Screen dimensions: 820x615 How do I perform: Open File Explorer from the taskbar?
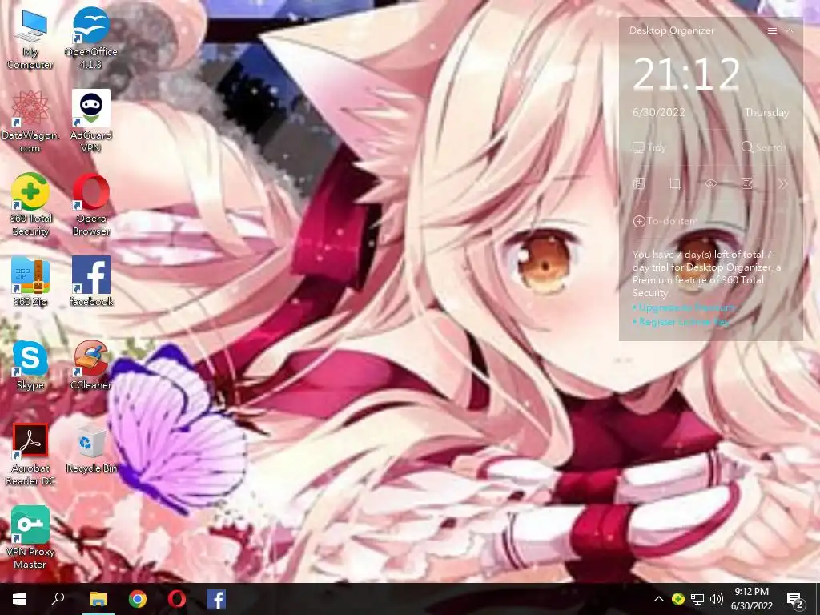coord(98,599)
